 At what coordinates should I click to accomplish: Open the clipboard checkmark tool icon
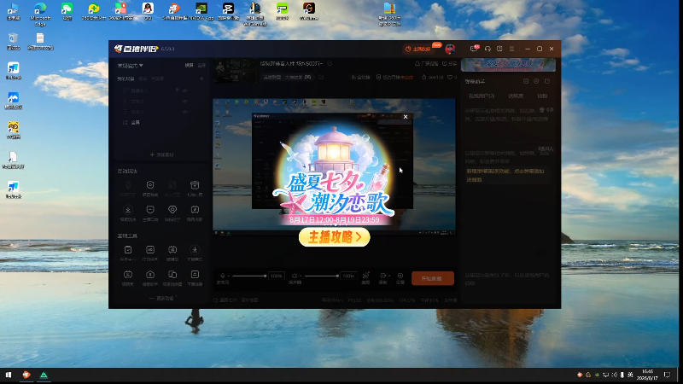point(128,250)
